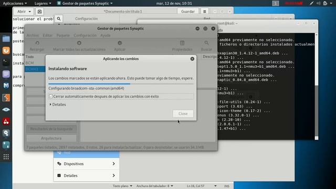This screenshot has height=189, width=336.
Task: Click the workspace indicator in top bar
Action: tap(276, 3)
